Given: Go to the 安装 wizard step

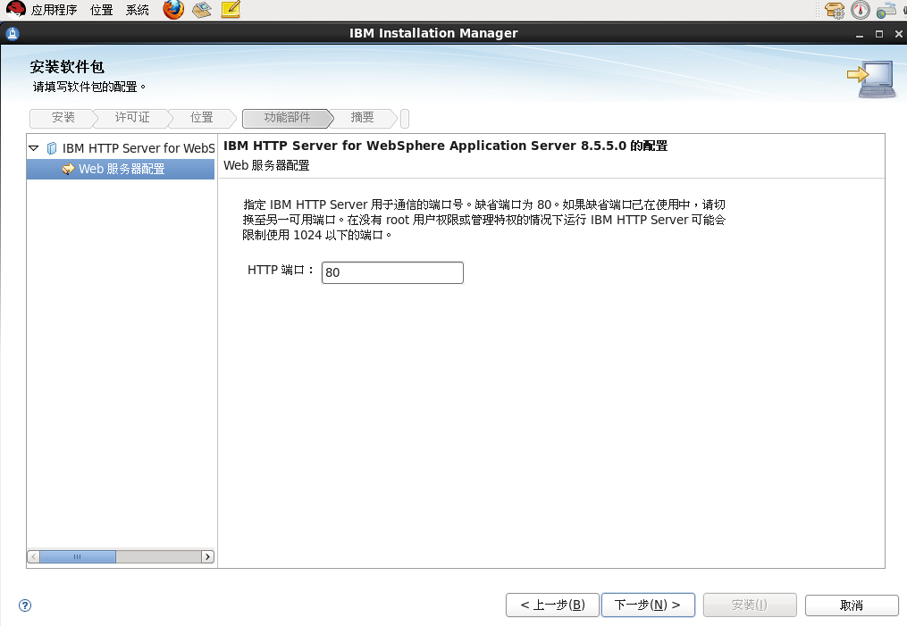Looking at the screenshot, I should click(63, 117).
